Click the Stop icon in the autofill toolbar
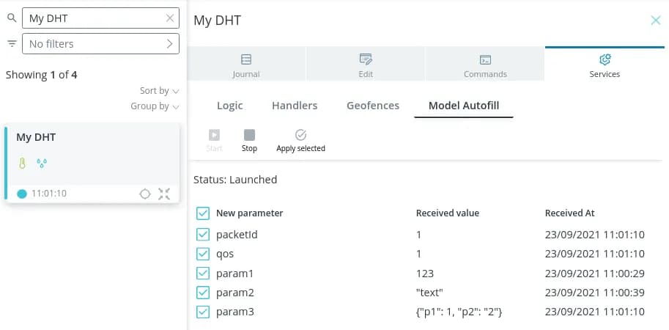Screen dimensions: 669x330 (x=249, y=135)
